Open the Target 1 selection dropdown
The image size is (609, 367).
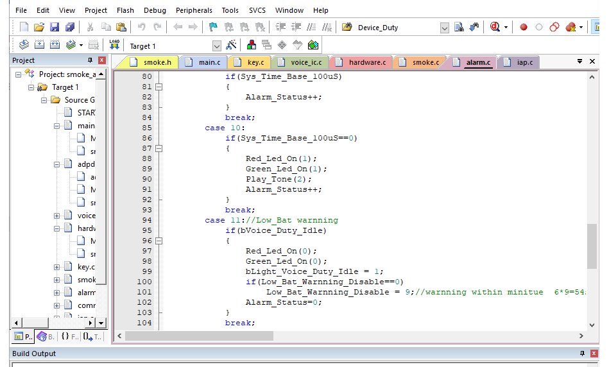(x=216, y=46)
